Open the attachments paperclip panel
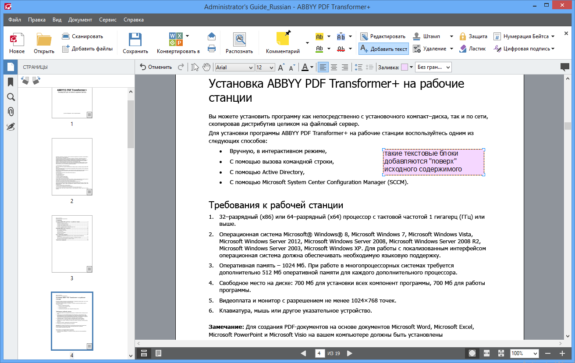This screenshot has height=363, width=575. [x=11, y=112]
